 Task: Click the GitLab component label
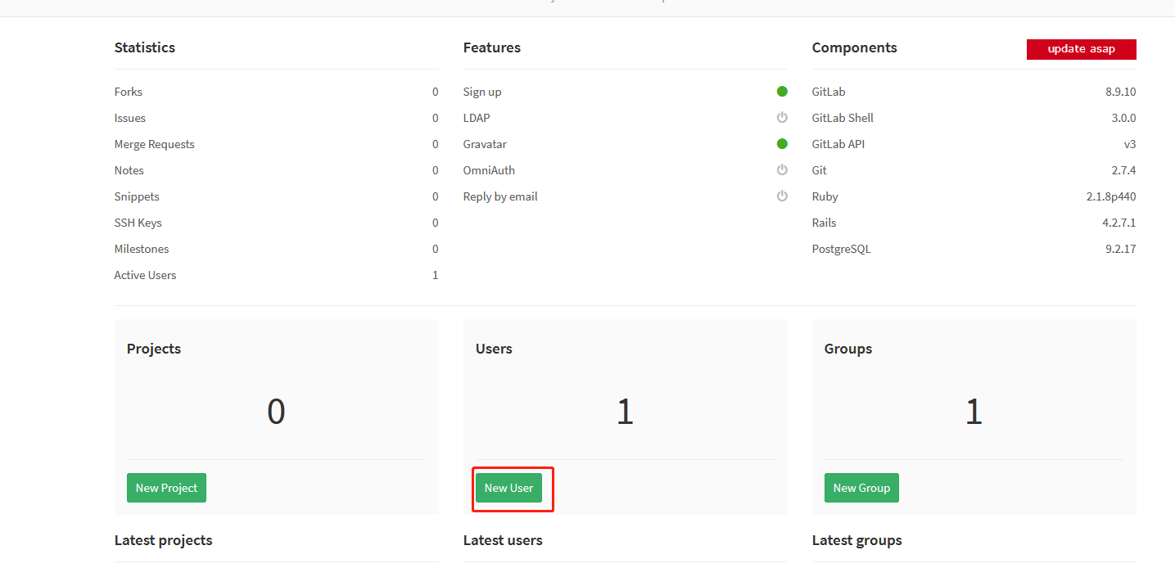click(829, 92)
